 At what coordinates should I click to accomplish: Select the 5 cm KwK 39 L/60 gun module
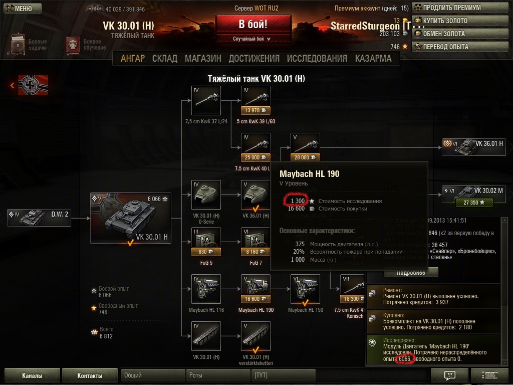pyautogui.click(x=255, y=100)
